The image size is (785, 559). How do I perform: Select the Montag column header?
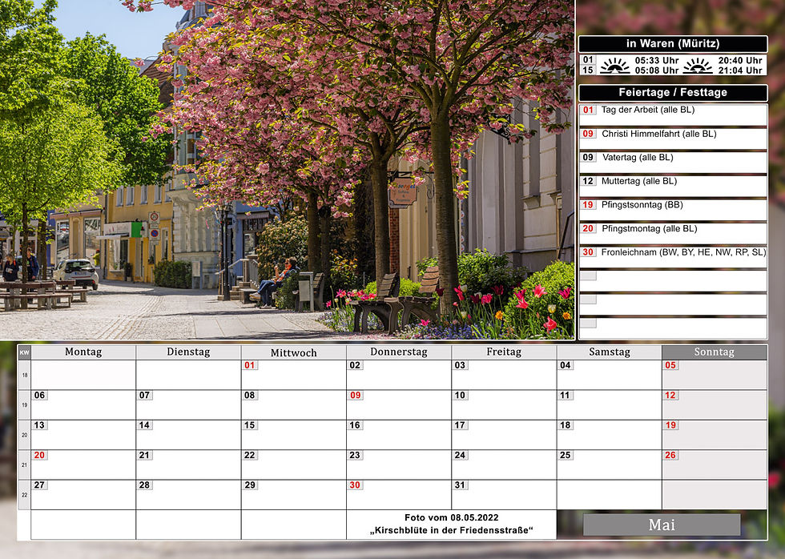tap(83, 352)
